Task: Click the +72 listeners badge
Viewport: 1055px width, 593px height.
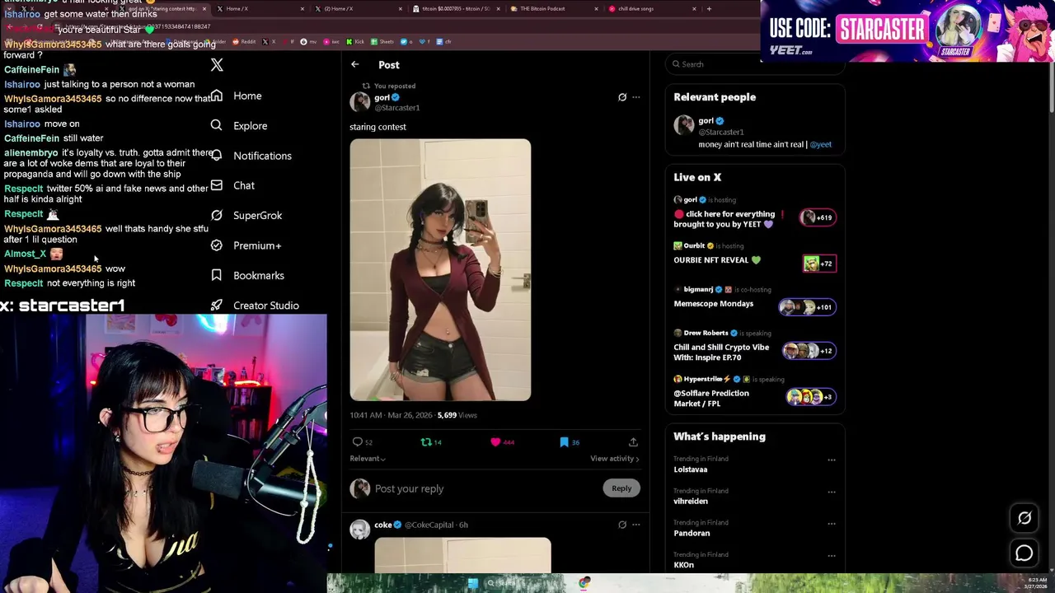Action: tap(819, 264)
